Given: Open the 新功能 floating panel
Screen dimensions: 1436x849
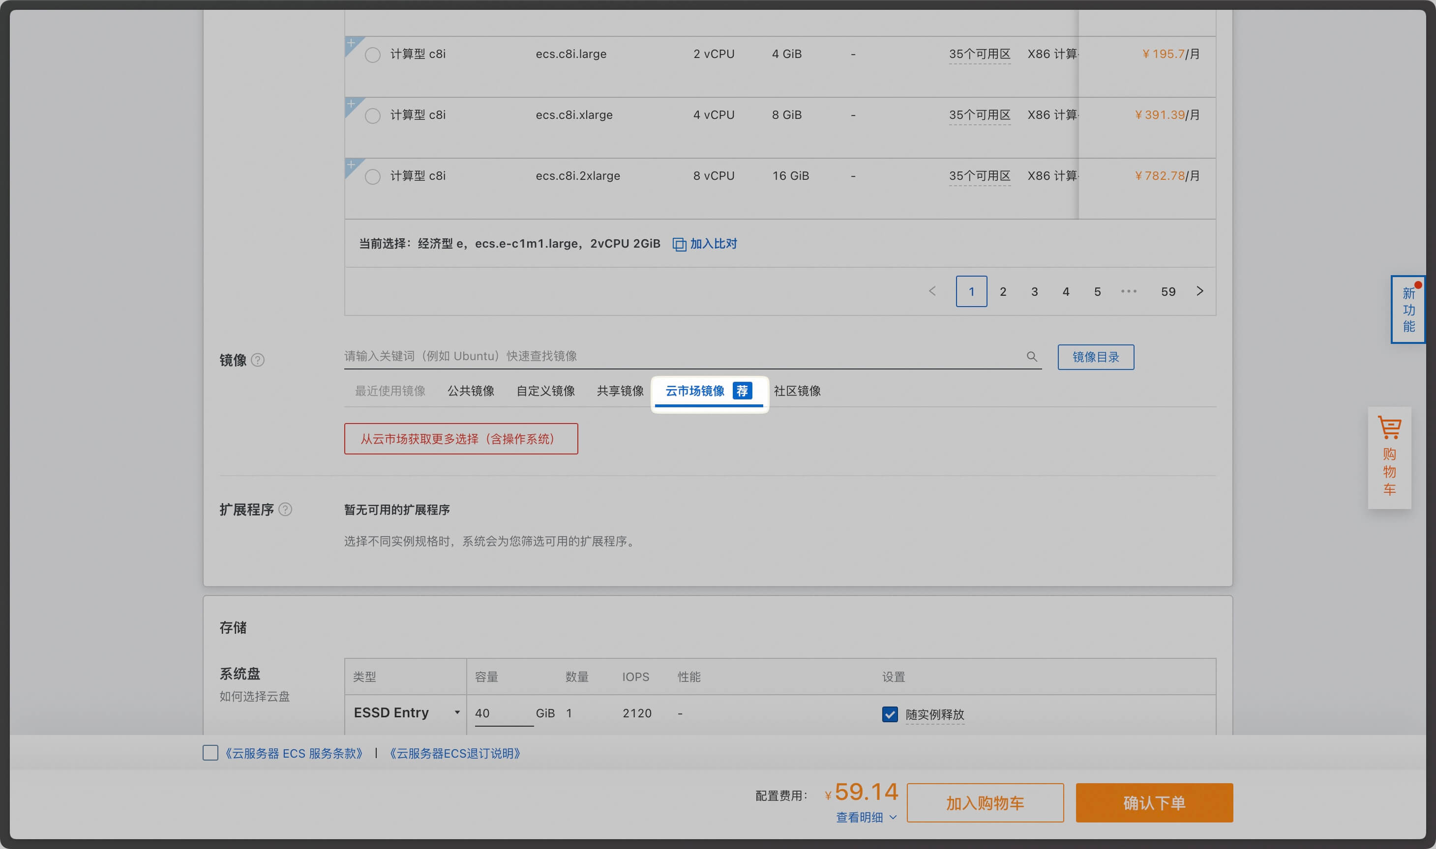Looking at the screenshot, I should click(x=1408, y=310).
